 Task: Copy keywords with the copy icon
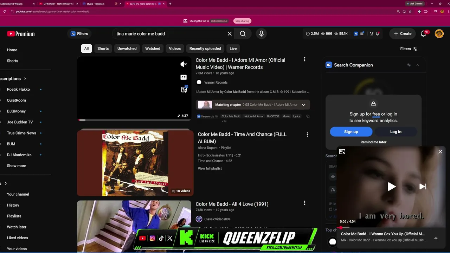coord(308,116)
